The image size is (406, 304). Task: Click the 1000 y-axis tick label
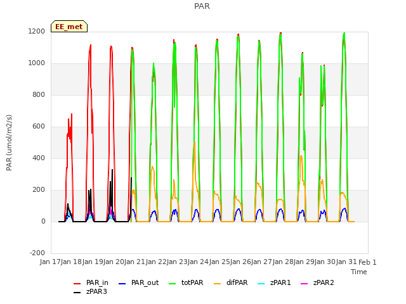(37, 63)
